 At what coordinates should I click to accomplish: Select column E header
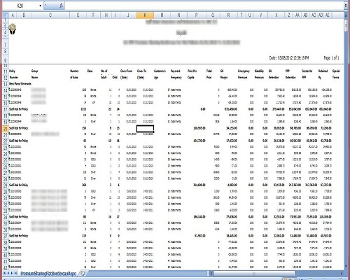click(78, 15)
